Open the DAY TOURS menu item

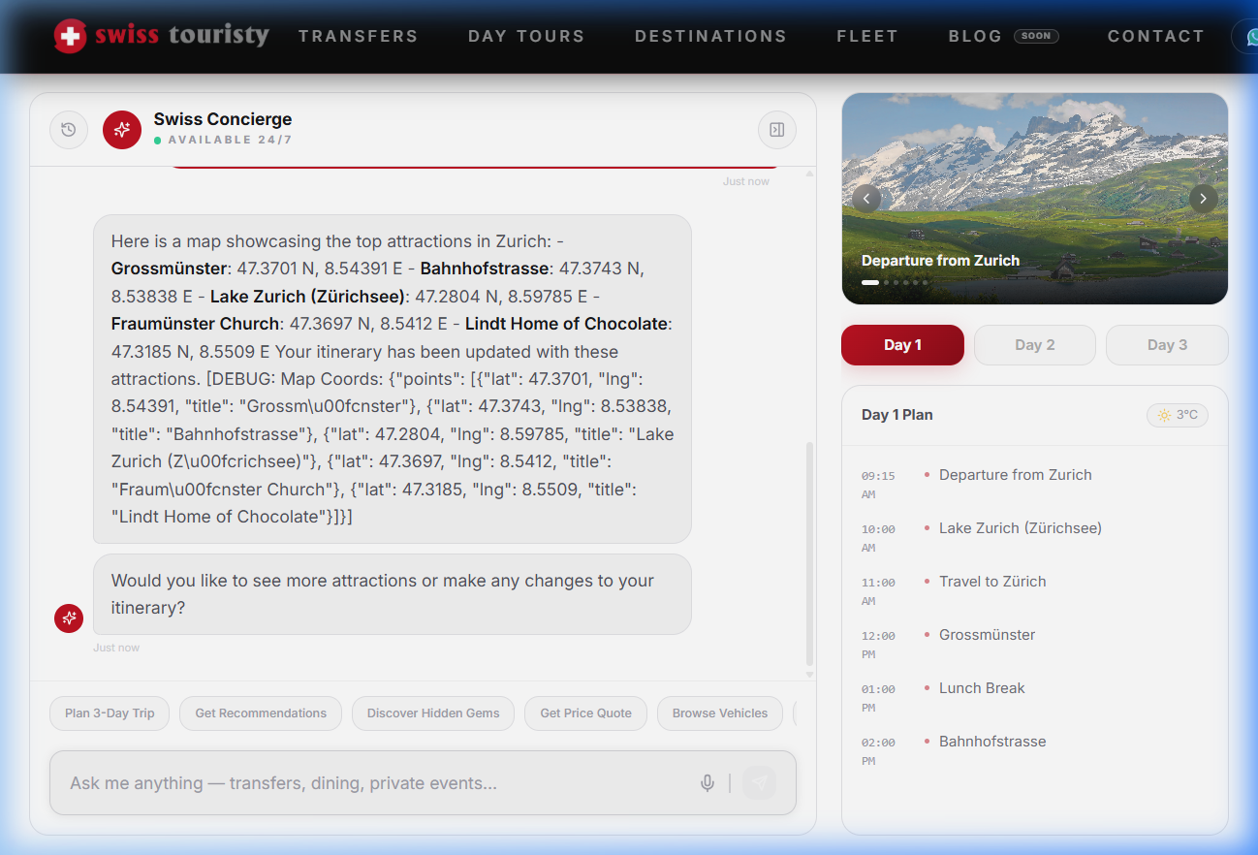pos(525,36)
